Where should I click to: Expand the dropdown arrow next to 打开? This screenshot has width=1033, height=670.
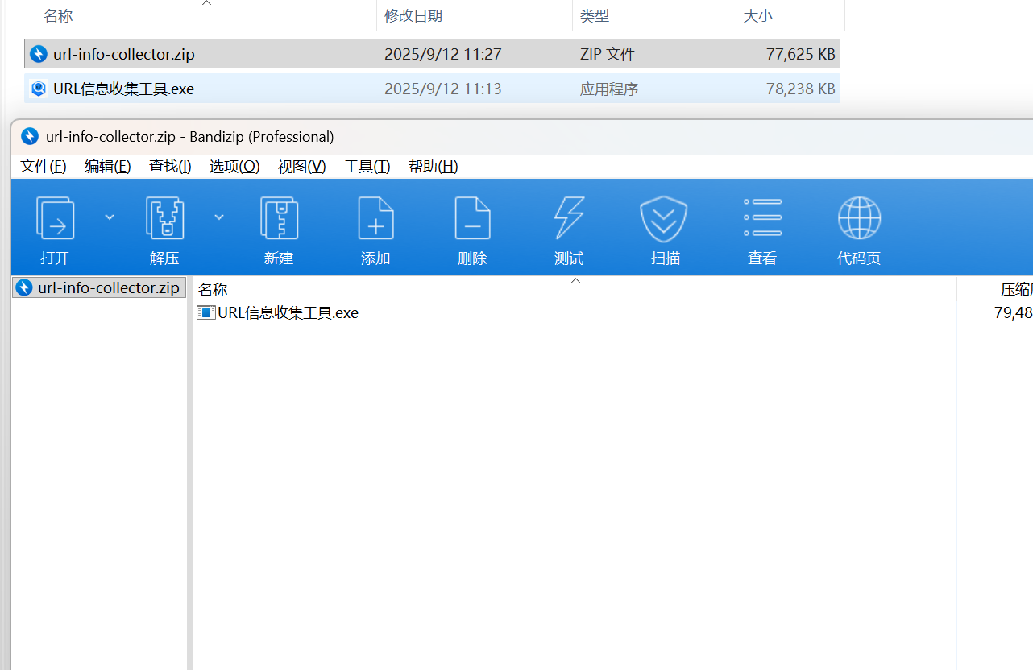pyautogui.click(x=110, y=217)
